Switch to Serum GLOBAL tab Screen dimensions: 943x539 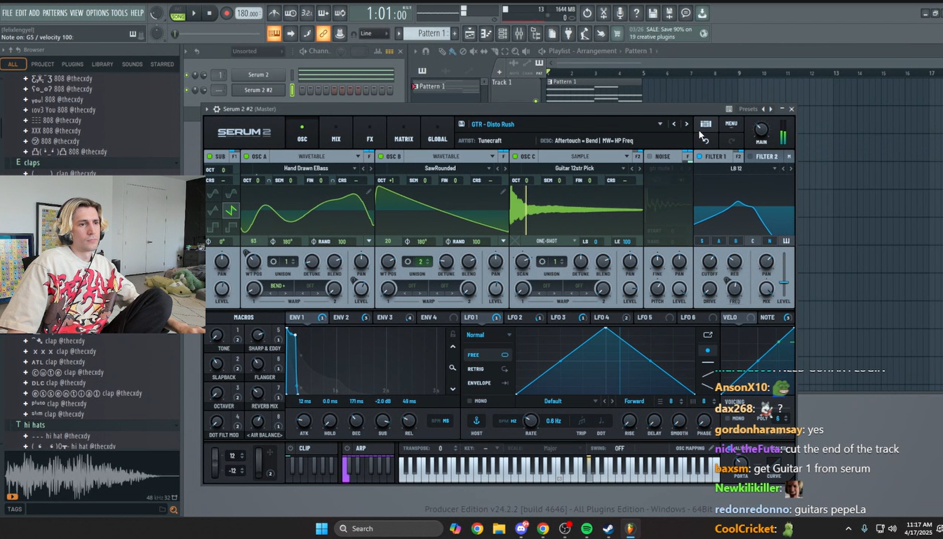[437, 134]
